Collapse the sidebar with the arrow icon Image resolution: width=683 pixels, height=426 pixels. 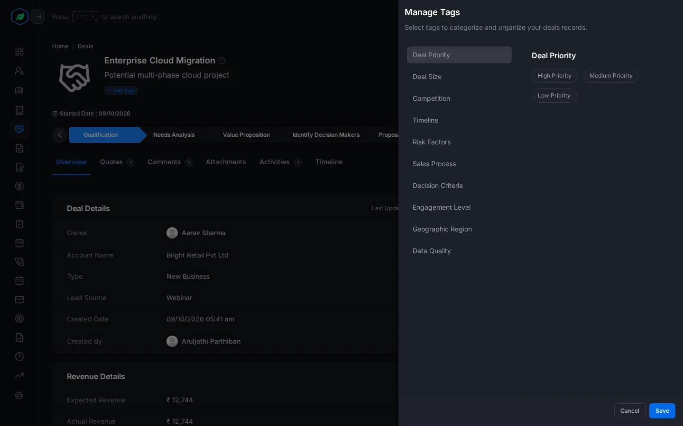coord(37,17)
